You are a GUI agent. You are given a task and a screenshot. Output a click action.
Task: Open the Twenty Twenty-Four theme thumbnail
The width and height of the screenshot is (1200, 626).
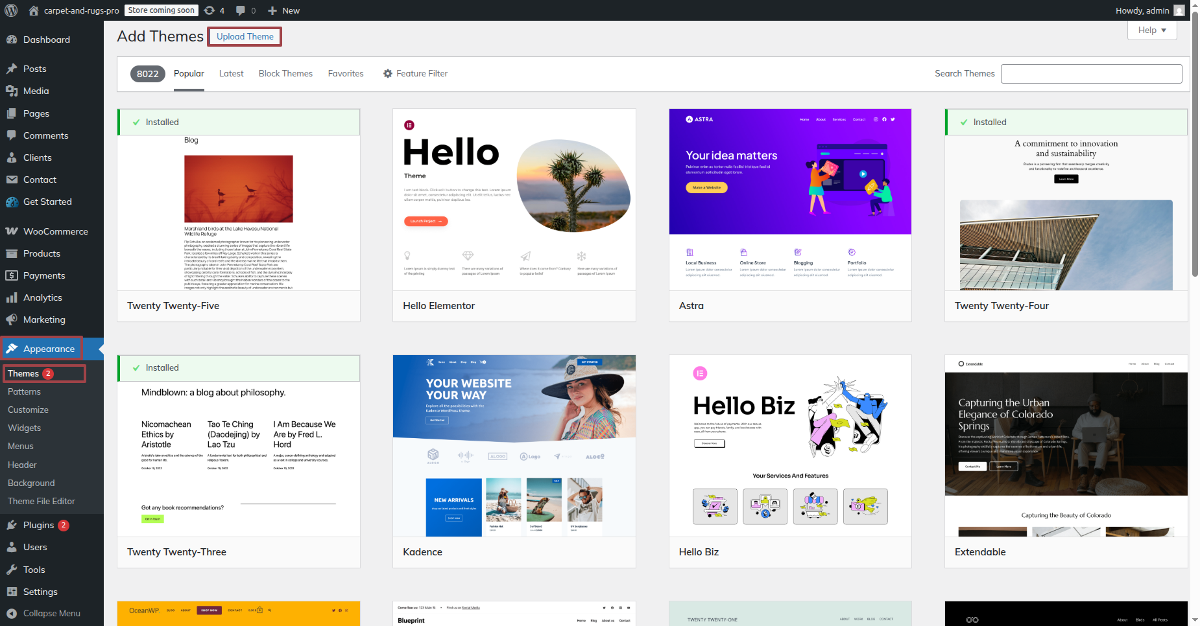click(x=1066, y=200)
